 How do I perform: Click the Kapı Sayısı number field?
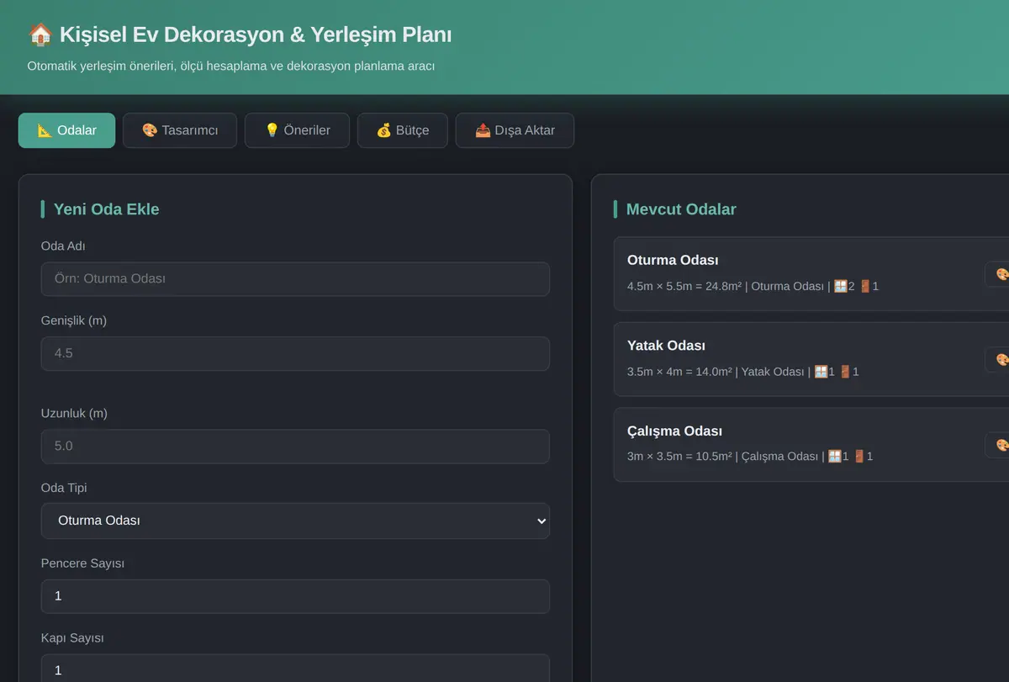[x=295, y=669]
